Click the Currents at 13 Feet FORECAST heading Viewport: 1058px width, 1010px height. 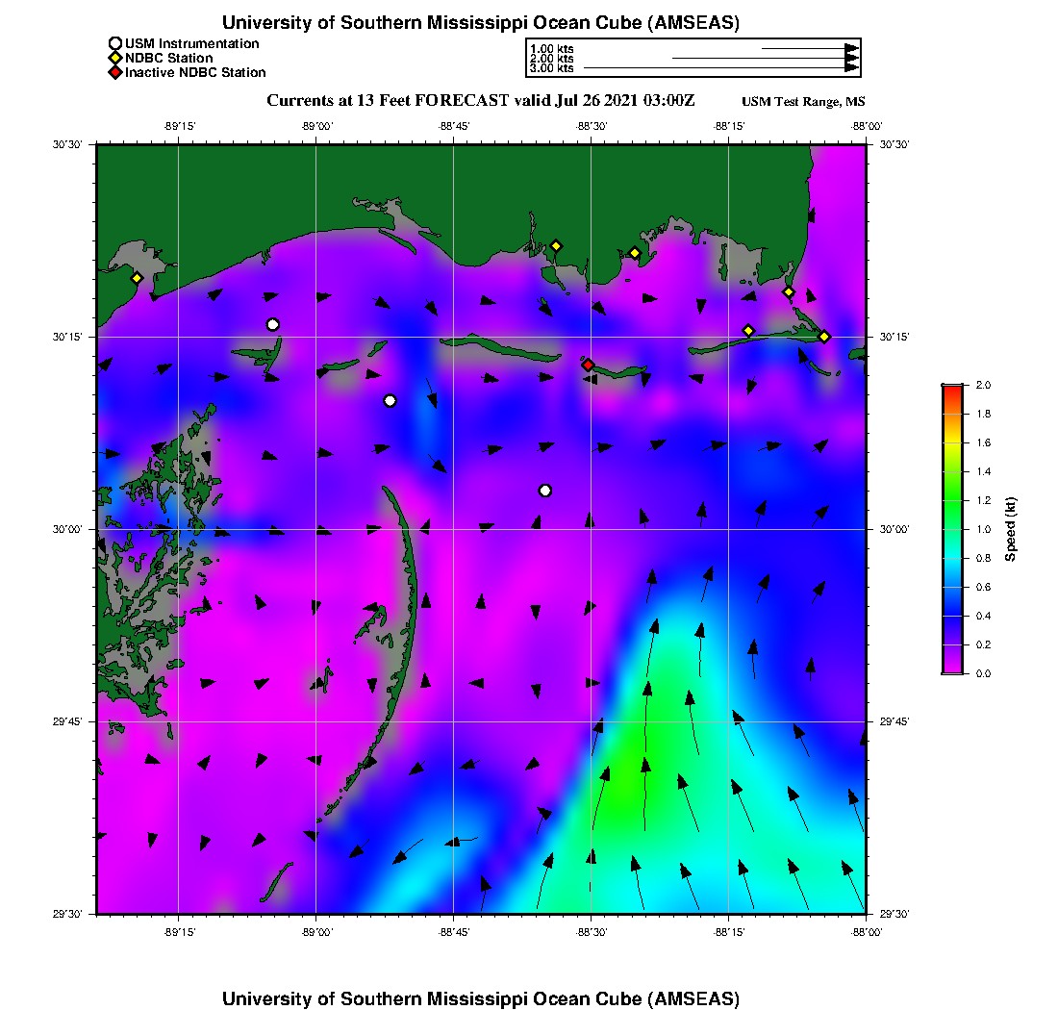480,100
